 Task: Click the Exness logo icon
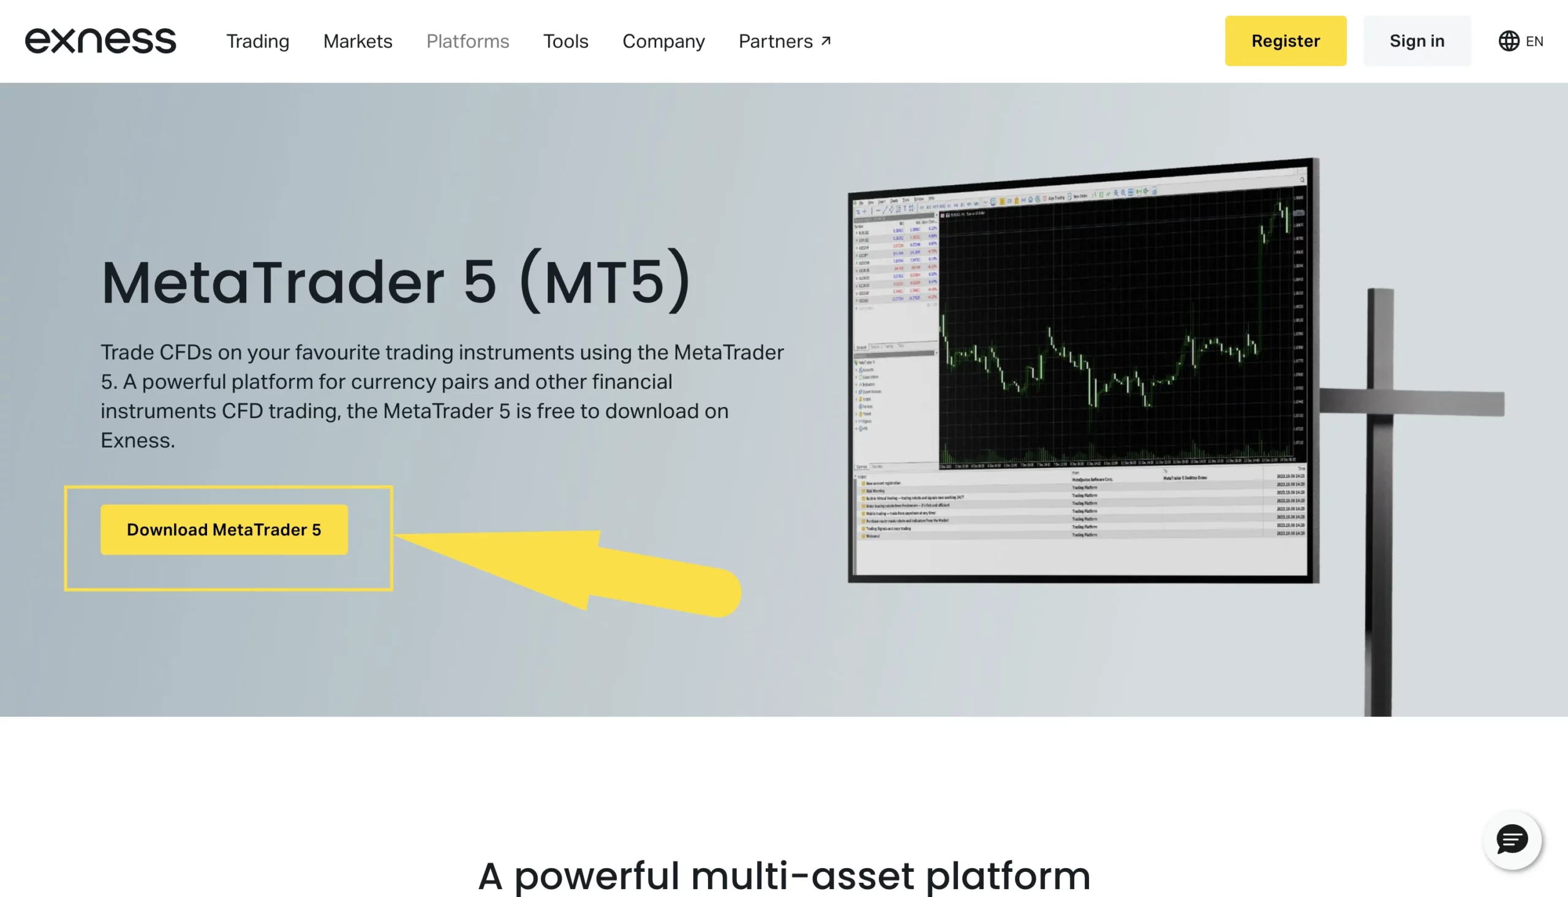click(99, 40)
